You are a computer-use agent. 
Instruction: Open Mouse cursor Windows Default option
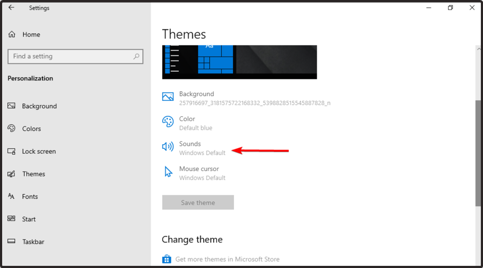[x=202, y=173]
